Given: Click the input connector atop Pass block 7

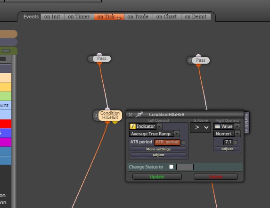Looking at the screenshot, I should (198, 56).
